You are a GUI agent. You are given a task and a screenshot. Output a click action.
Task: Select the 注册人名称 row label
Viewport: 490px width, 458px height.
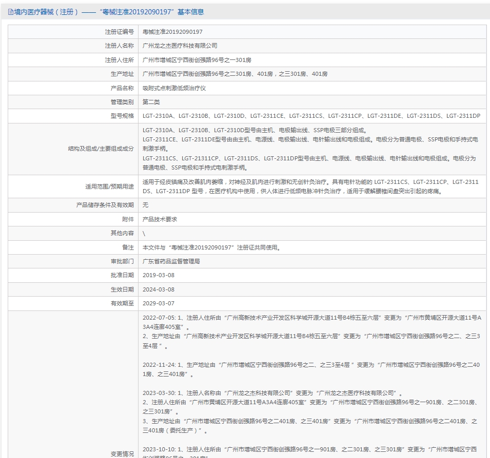pyautogui.click(x=119, y=46)
